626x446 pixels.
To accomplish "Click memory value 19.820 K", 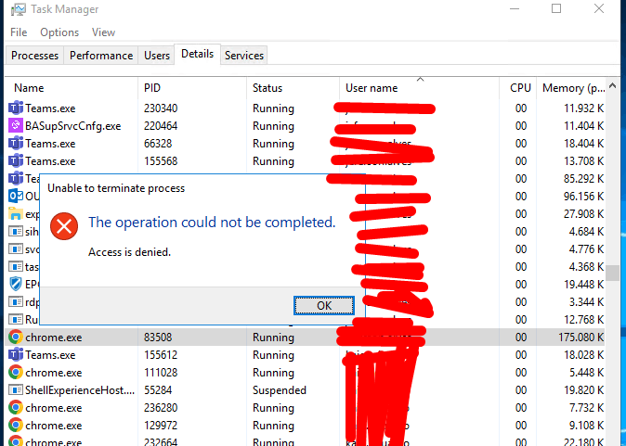I will [583, 390].
